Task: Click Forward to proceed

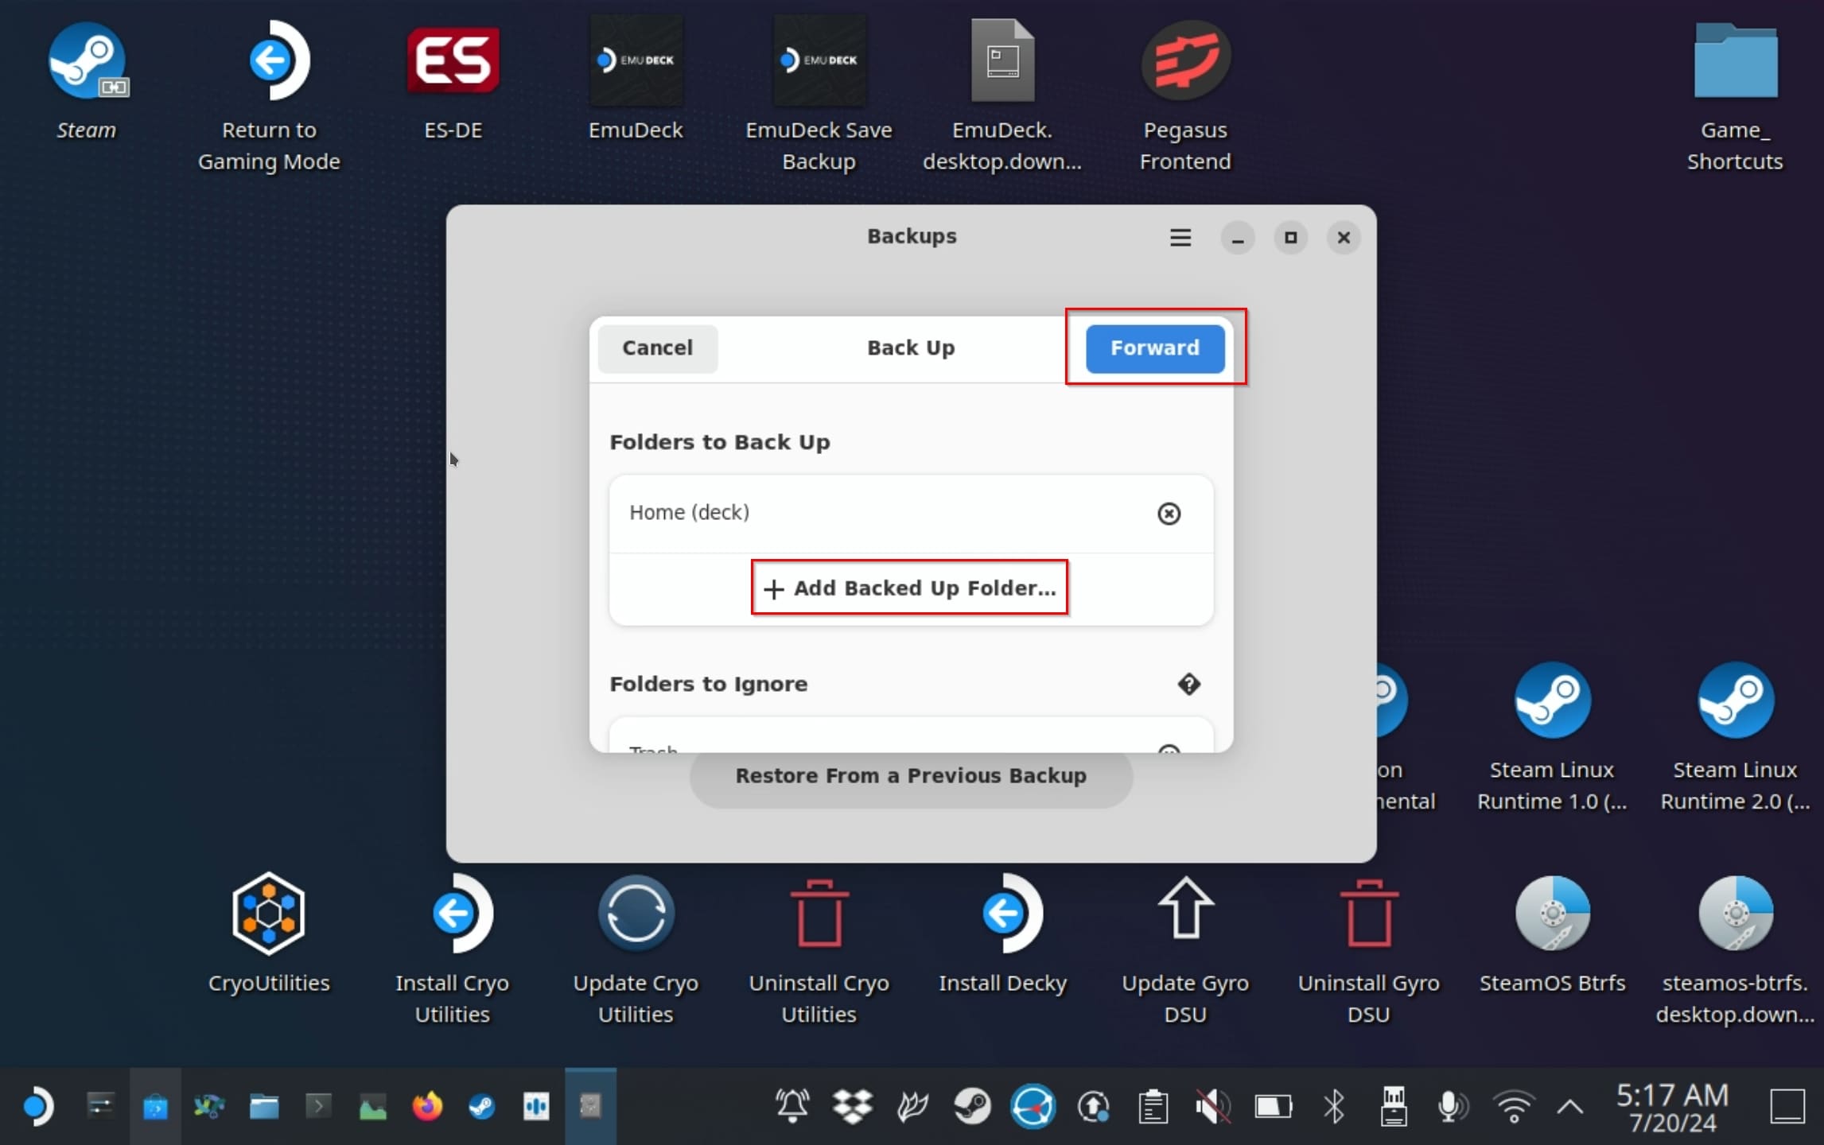Action: click(x=1155, y=347)
